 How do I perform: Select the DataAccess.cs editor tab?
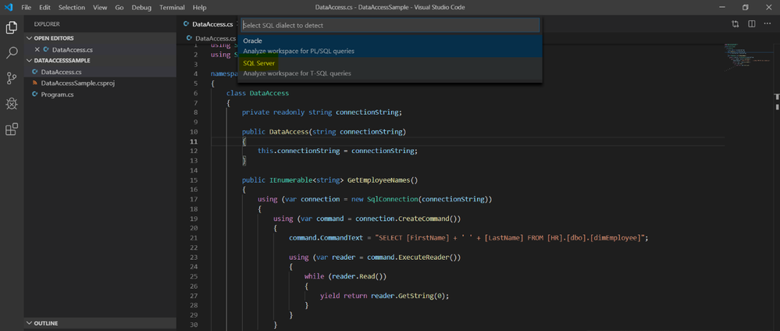pyautogui.click(x=208, y=24)
